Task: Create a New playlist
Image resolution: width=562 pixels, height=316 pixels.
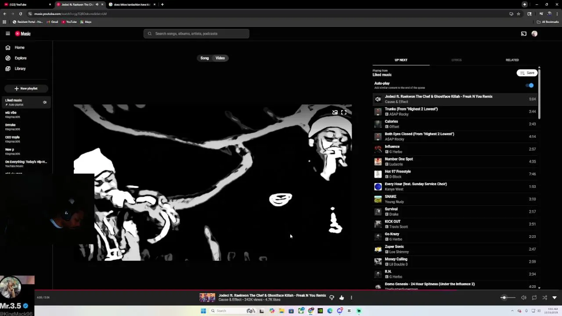Action: (x=26, y=88)
